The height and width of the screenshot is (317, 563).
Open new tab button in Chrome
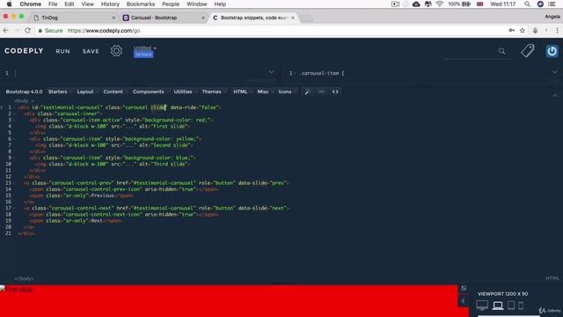point(306,18)
